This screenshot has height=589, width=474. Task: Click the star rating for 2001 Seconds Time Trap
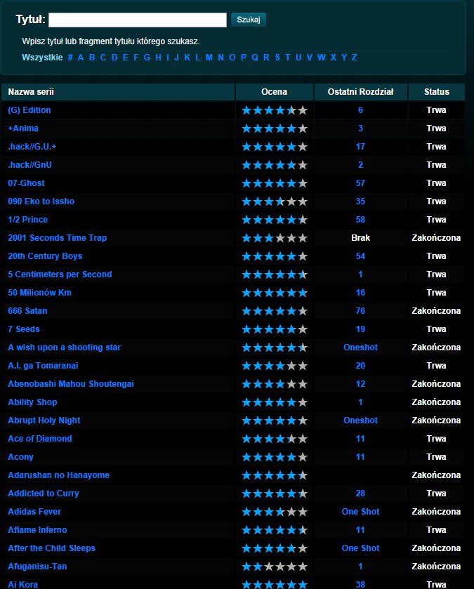coord(275,238)
